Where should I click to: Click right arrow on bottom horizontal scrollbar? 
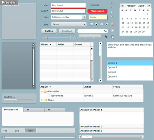[x=142, y=137]
